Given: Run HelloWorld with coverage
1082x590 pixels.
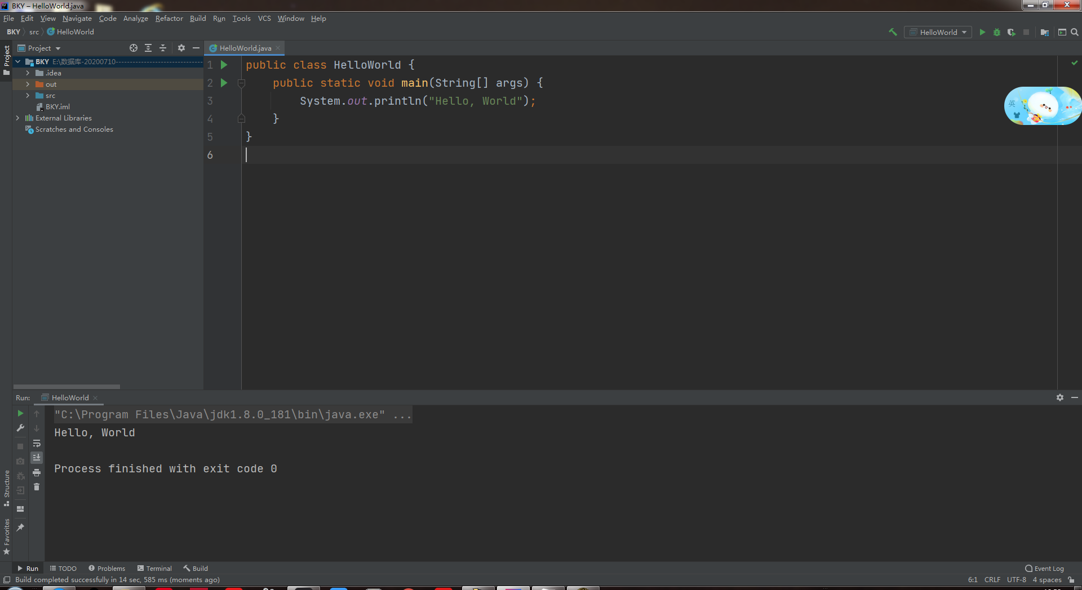Looking at the screenshot, I should tap(1012, 32).
